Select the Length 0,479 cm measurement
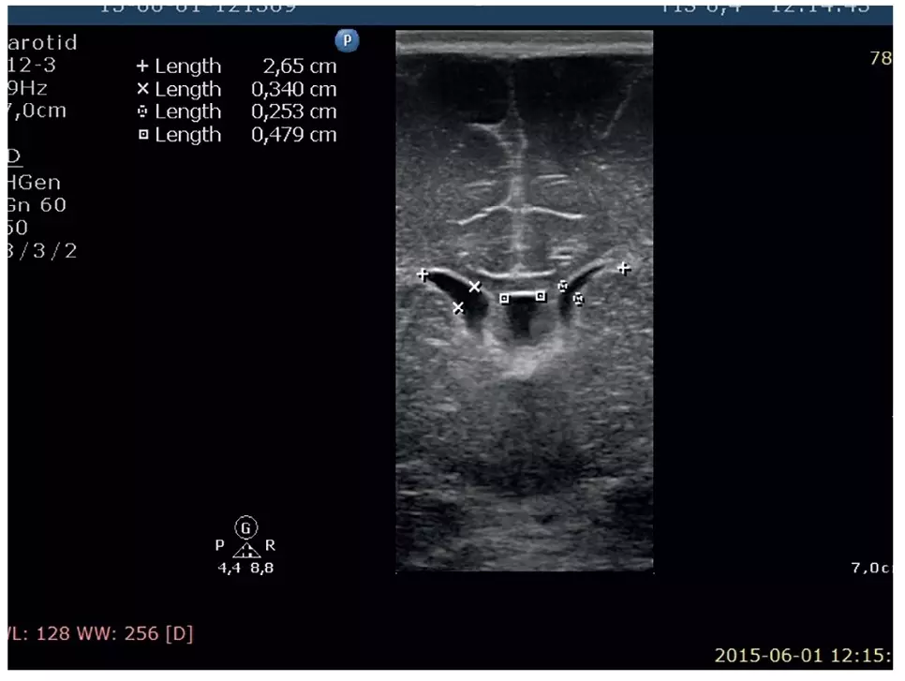The image size is (905, 681). click(x=237, y=135)
